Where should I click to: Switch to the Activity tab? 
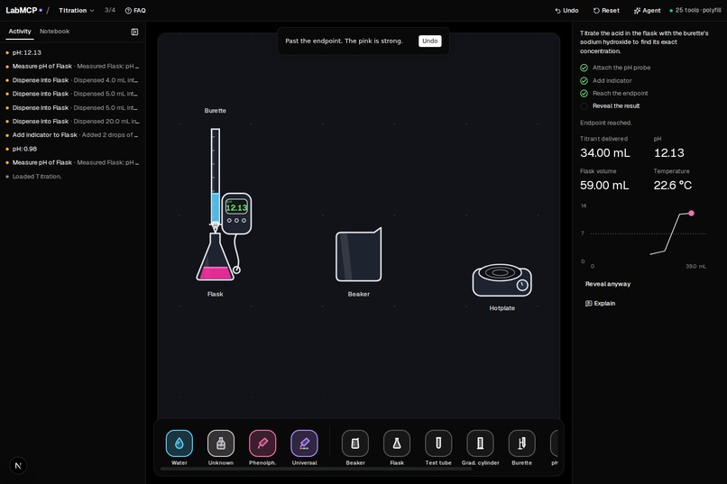[20, 32]
